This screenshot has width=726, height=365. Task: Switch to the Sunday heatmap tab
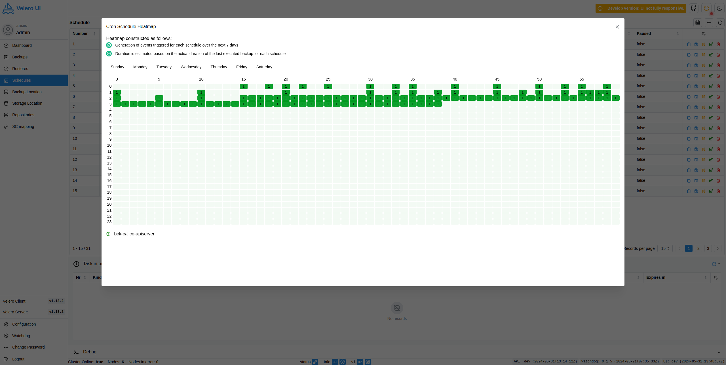117,67
